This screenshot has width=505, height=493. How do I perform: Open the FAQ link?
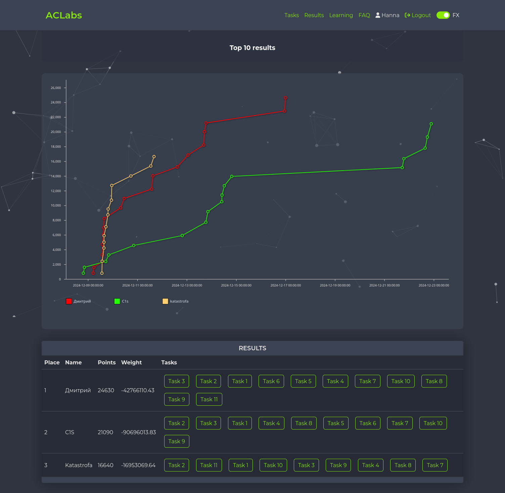point(364,15)
